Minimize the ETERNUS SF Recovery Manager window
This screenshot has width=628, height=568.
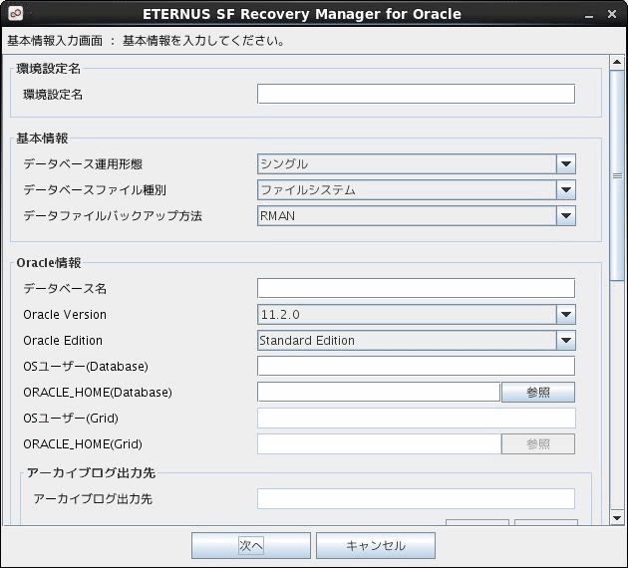pos(589,15)
